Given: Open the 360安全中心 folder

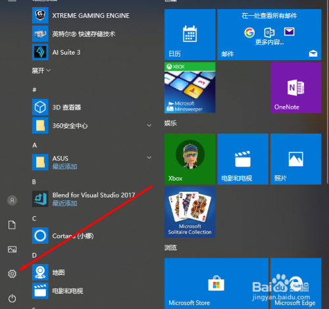Looking at the screenshot, I should 92,125.
